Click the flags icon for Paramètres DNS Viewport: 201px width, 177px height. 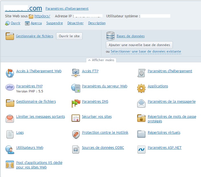(75, 104)
